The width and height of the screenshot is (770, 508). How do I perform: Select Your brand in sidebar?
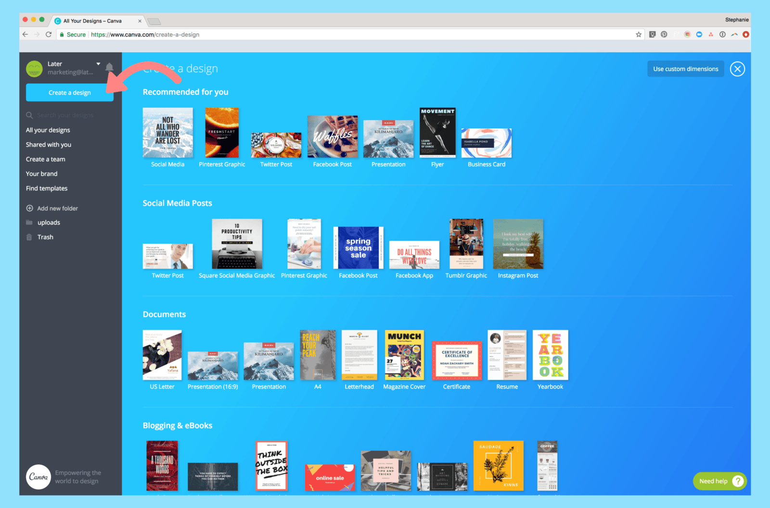[x=41, y=174]
